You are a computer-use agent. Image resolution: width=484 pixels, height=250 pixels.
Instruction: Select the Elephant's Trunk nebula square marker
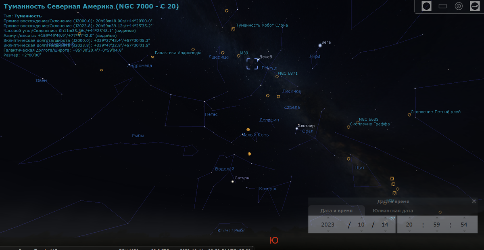[233, 29]
